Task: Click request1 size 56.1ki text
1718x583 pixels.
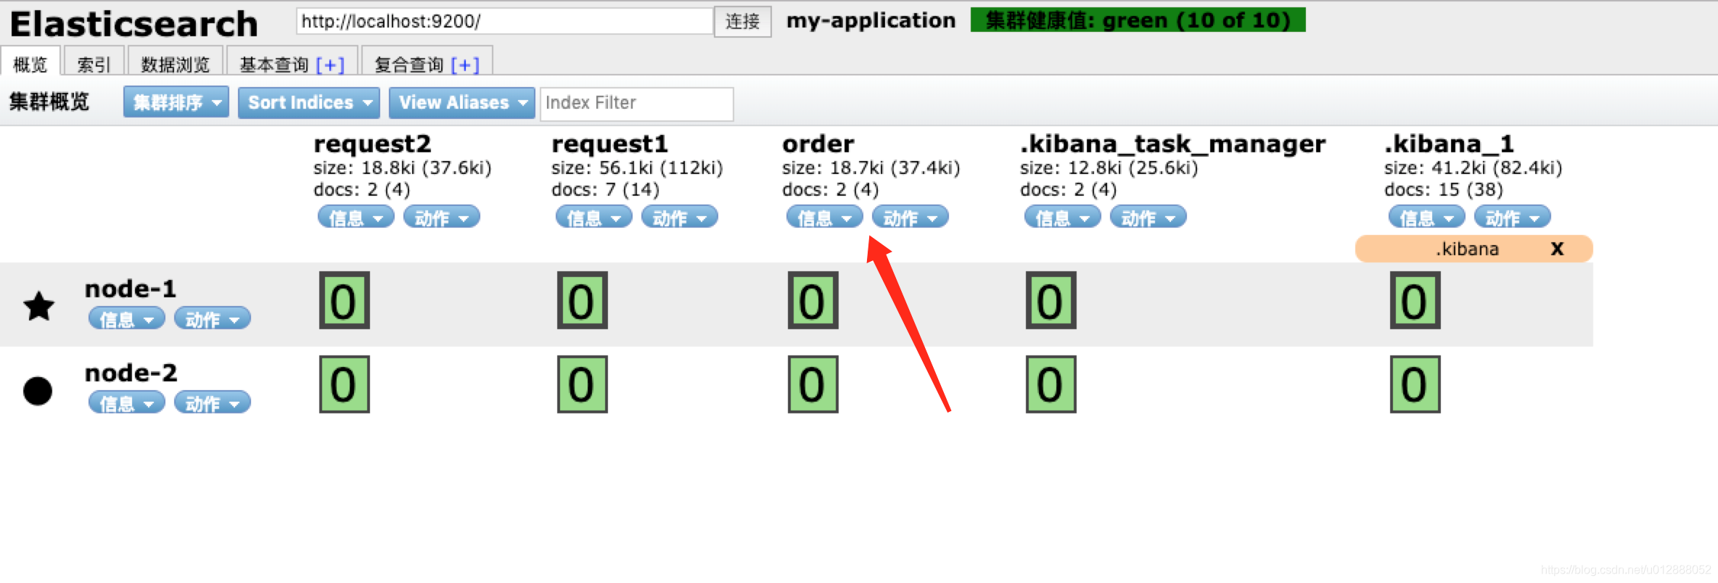Action: point(637,168)
